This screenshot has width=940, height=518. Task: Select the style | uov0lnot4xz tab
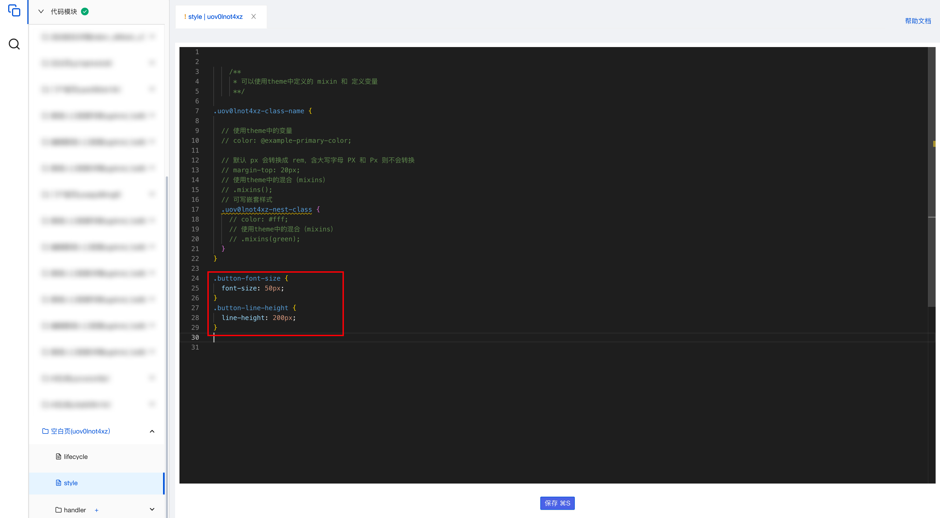(x=215, y=17)
